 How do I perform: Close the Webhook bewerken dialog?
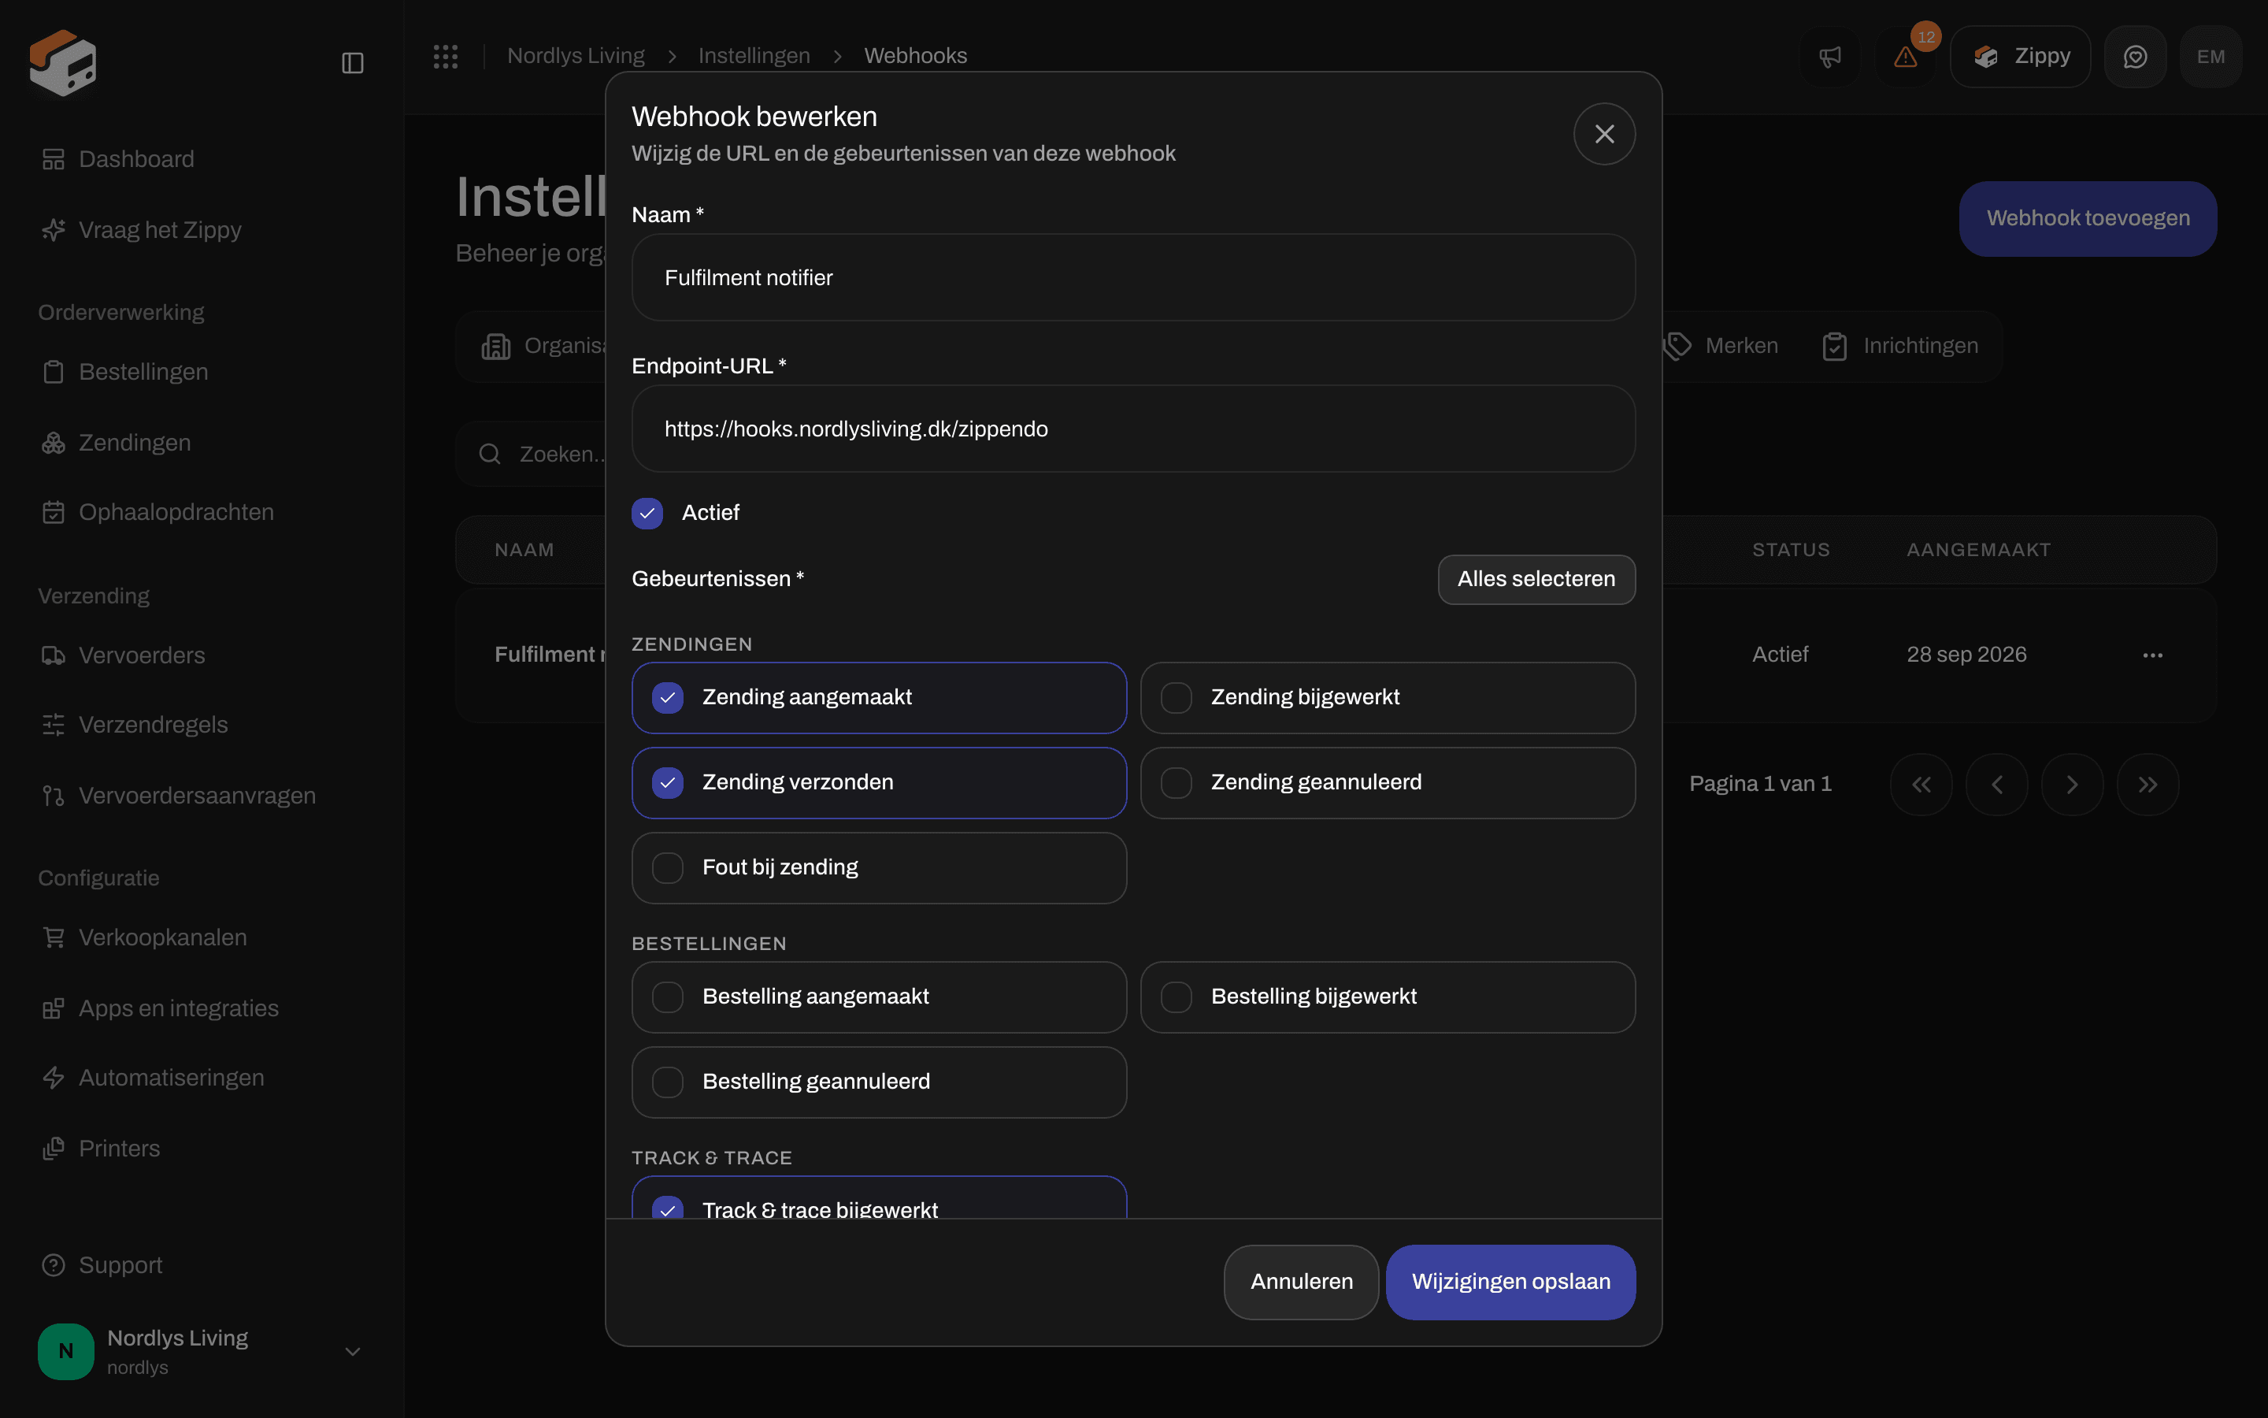point(1604,134)
